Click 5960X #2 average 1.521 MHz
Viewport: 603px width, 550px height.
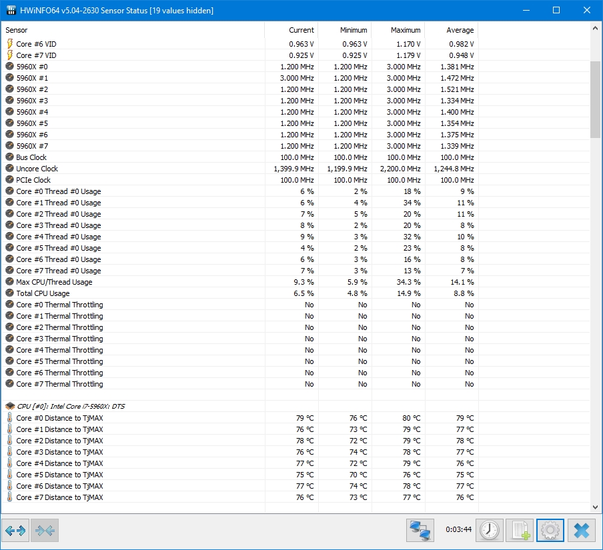(x=457, y=89)
